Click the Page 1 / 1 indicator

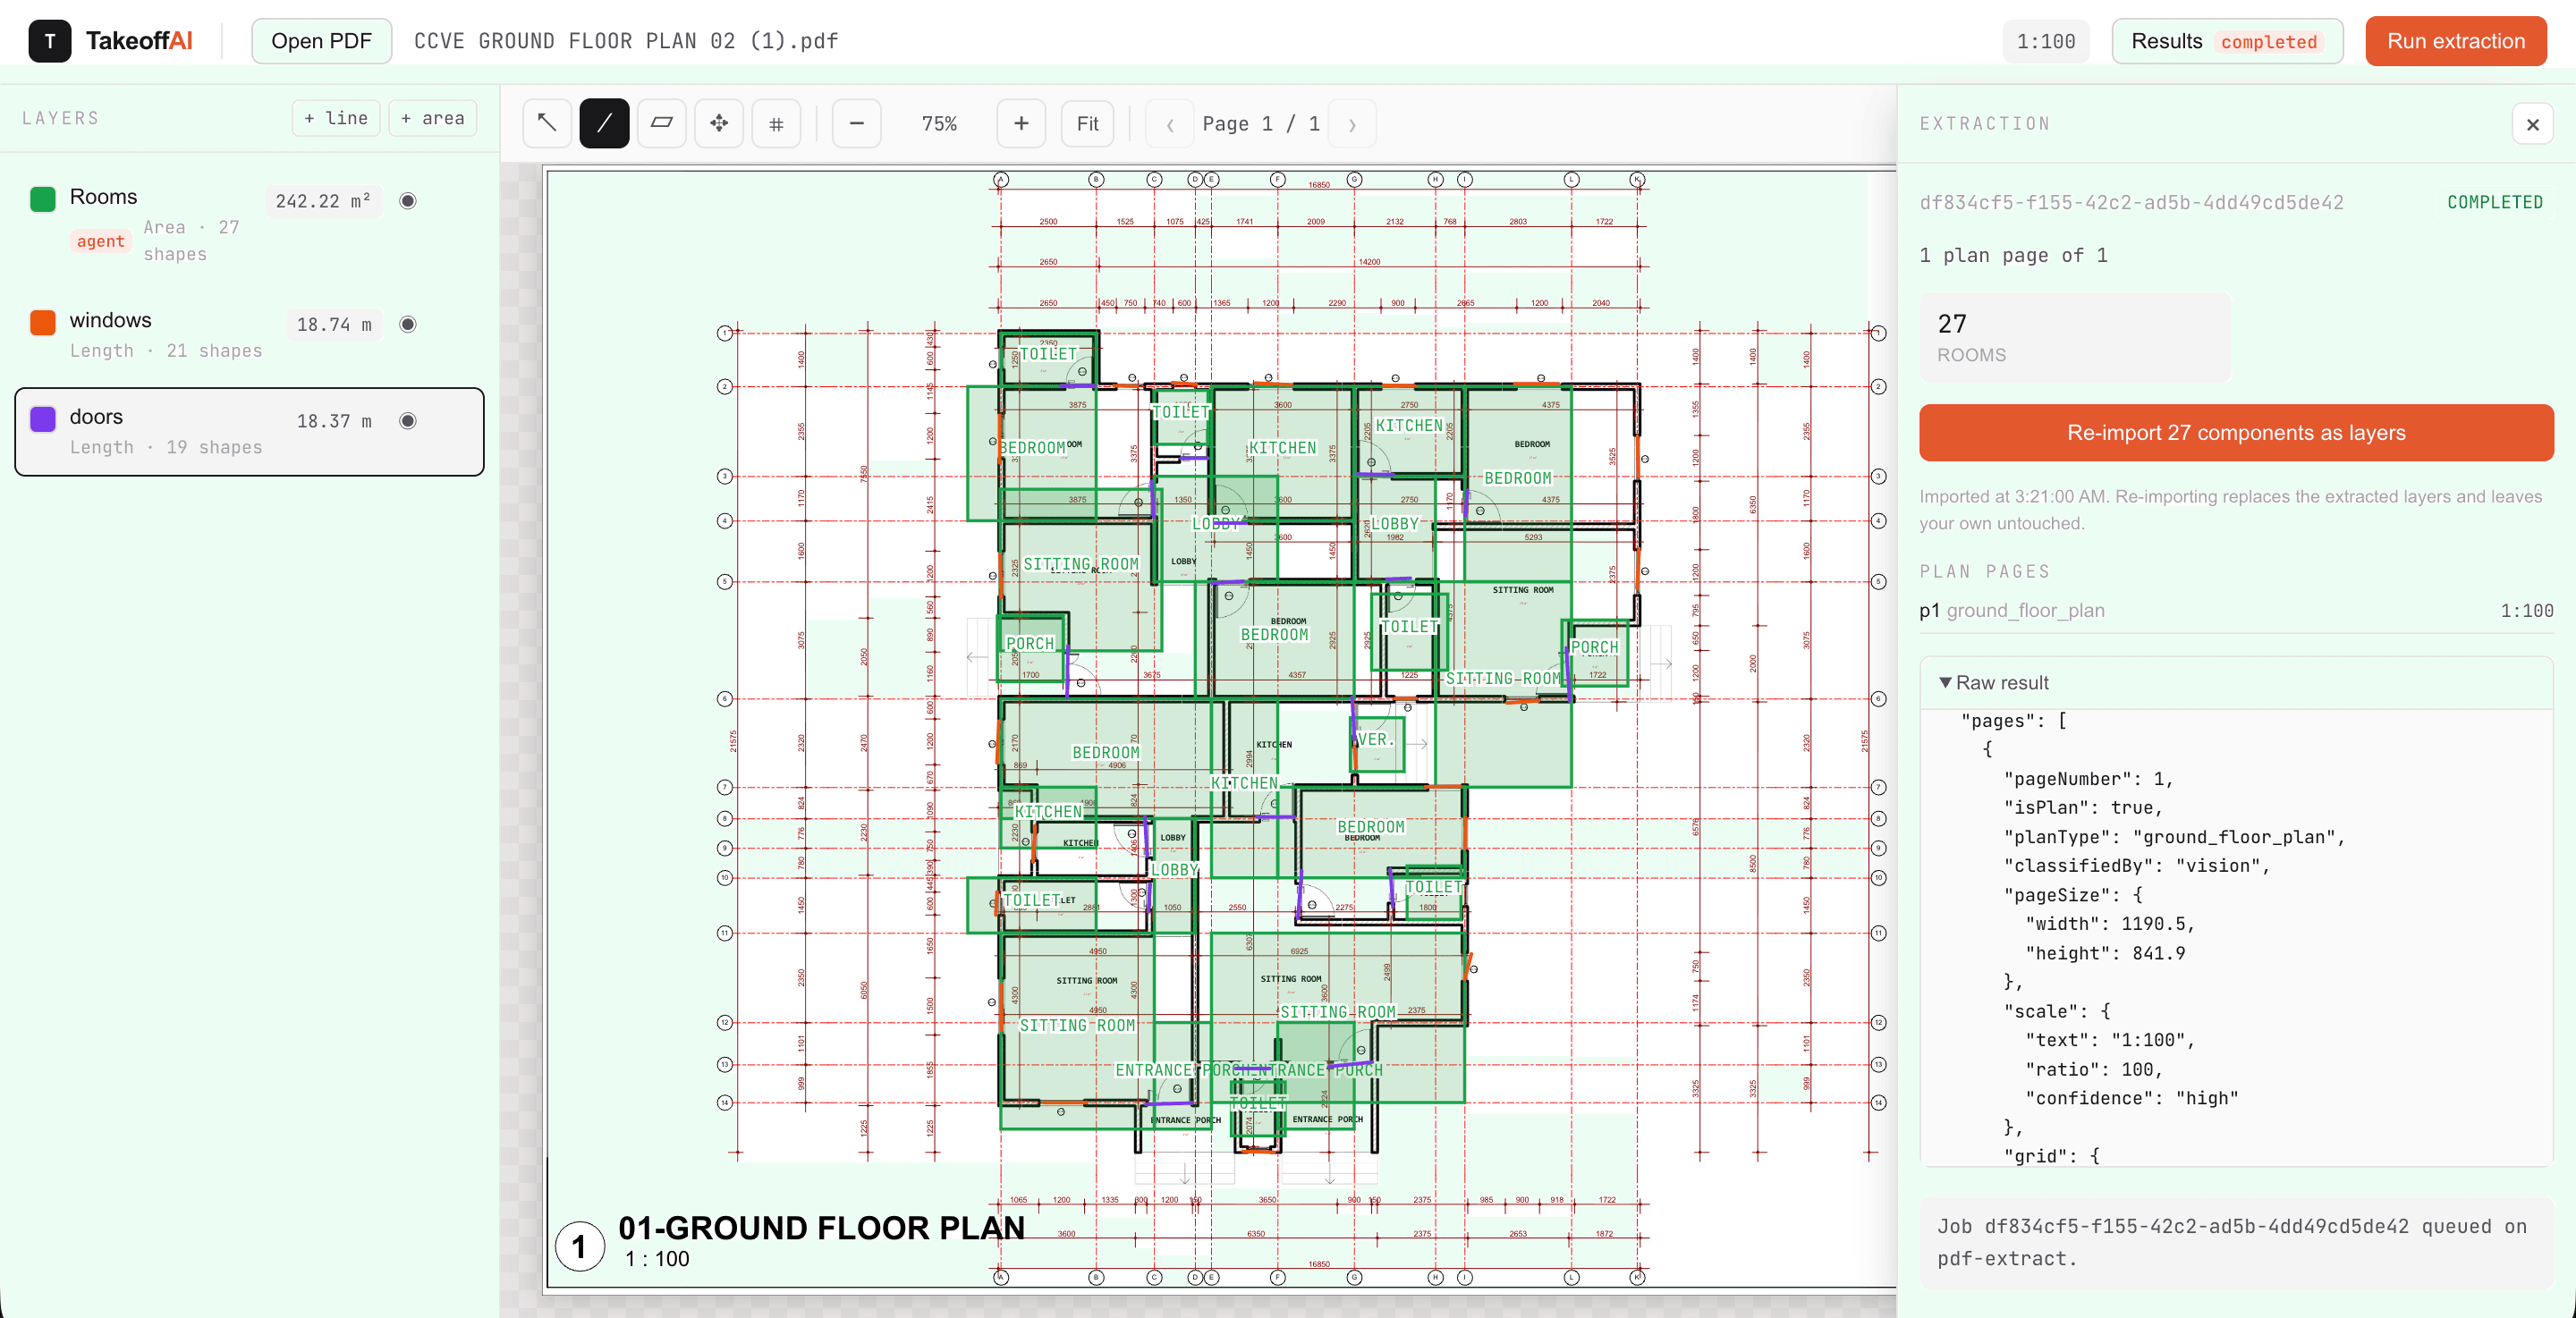(1260, 123)
